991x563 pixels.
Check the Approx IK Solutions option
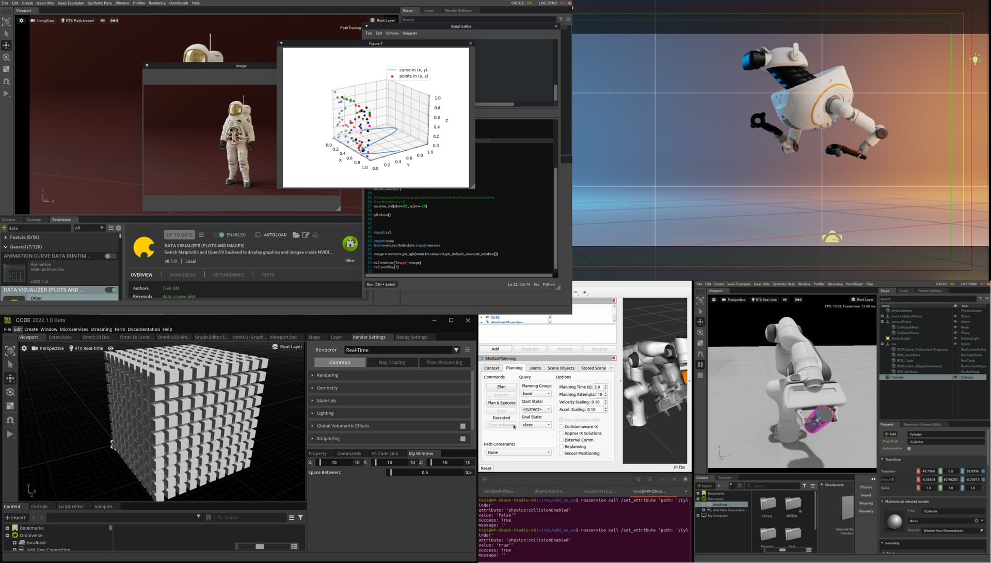click(x=562, y=433)
